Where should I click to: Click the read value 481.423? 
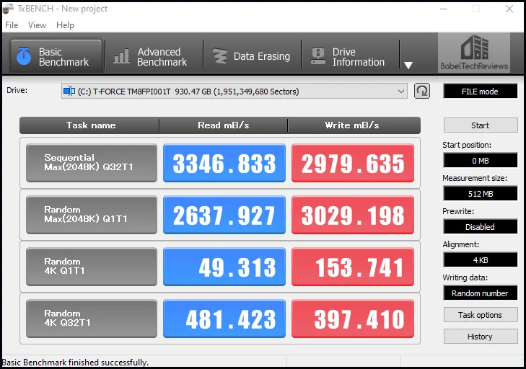click(224, 319)
